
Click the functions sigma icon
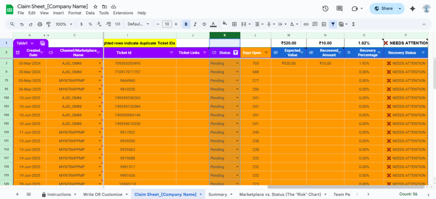tap(353, 24)
